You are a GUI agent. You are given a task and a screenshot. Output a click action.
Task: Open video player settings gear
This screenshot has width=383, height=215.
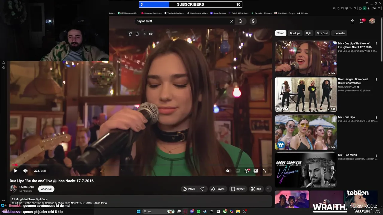pos(247,171)
